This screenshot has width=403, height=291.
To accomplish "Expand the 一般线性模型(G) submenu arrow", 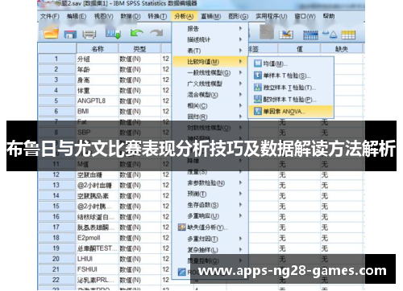I will pyautogui.click(x=240, y=72).
